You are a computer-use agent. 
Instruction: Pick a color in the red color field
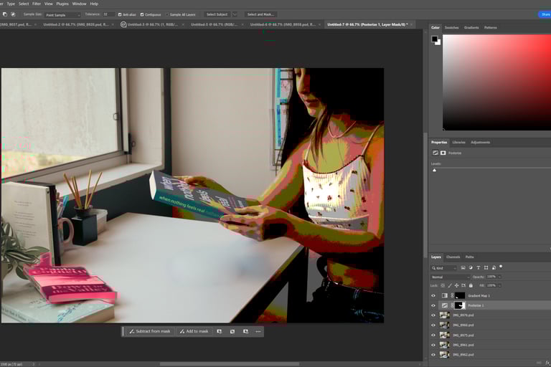click(x=496, y=82)
